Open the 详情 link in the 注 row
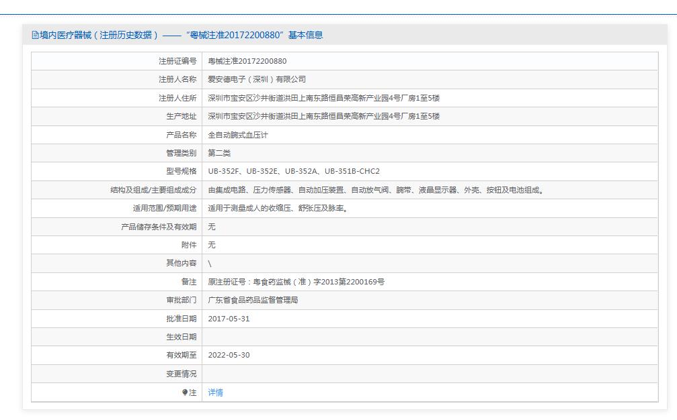Screen dimensions: 677x420 point(214,392)
